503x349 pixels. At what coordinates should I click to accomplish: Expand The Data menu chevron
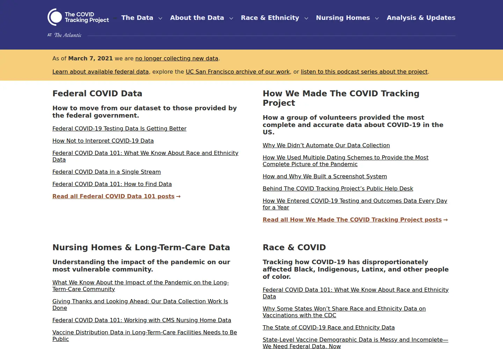160,18
